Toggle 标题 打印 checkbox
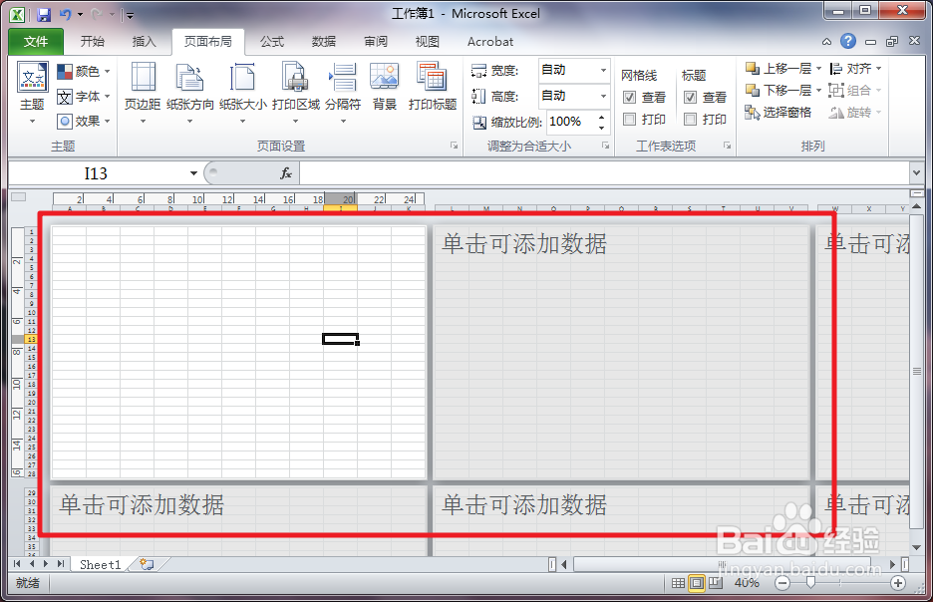Image resolution: width=933 pixels, height=602 pixels. 690,120
